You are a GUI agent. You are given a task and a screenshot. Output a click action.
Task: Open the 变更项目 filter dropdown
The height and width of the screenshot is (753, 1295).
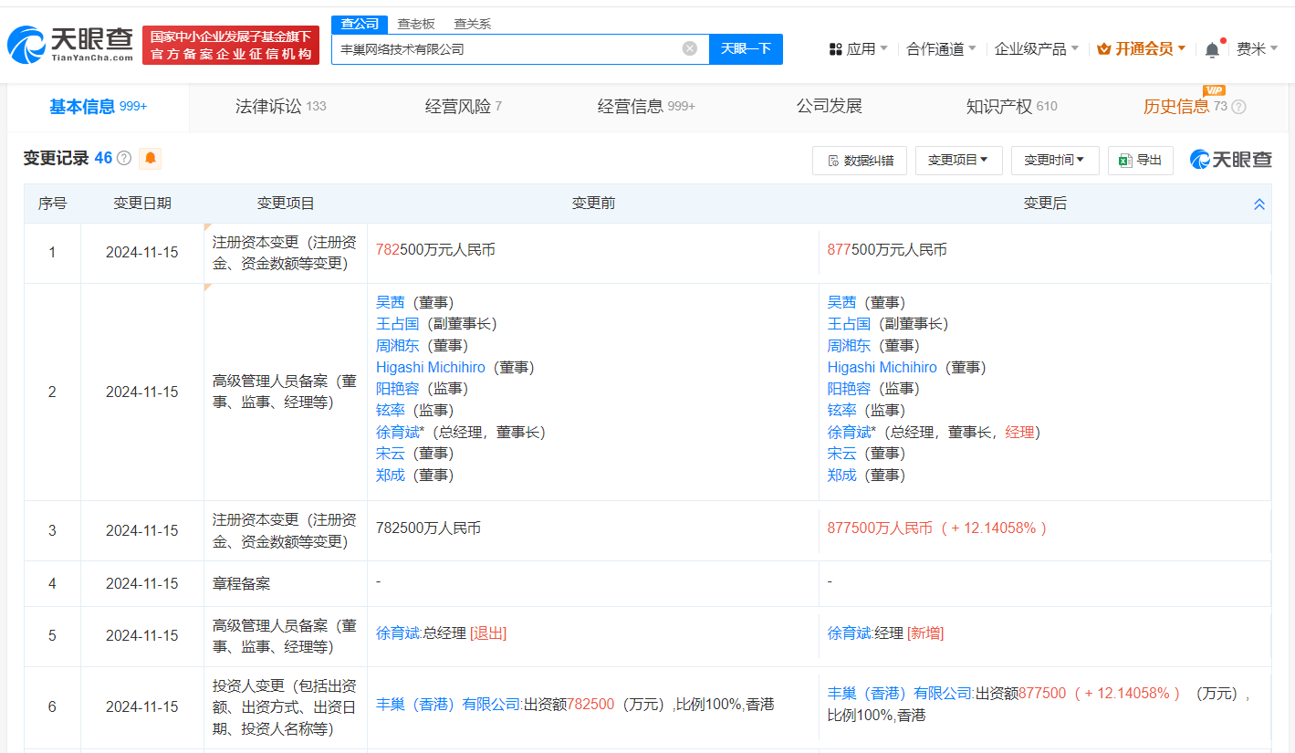point(958,161)
